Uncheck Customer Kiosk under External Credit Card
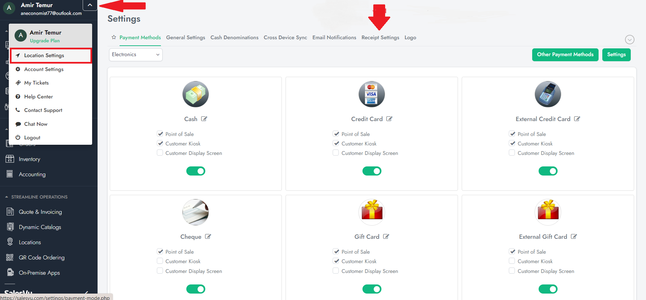The image size is (646, 300). [x=512, y=143]
